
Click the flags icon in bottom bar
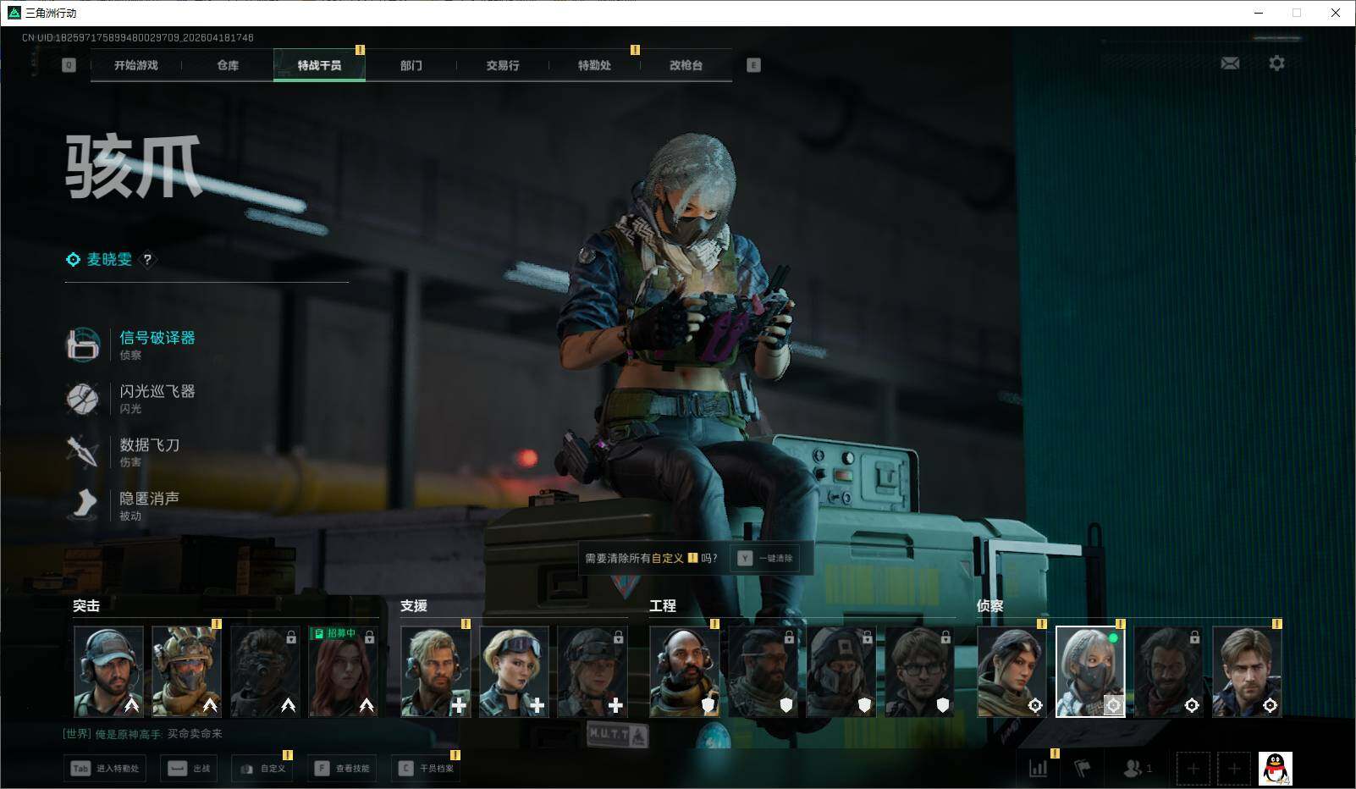(1082, 769)
